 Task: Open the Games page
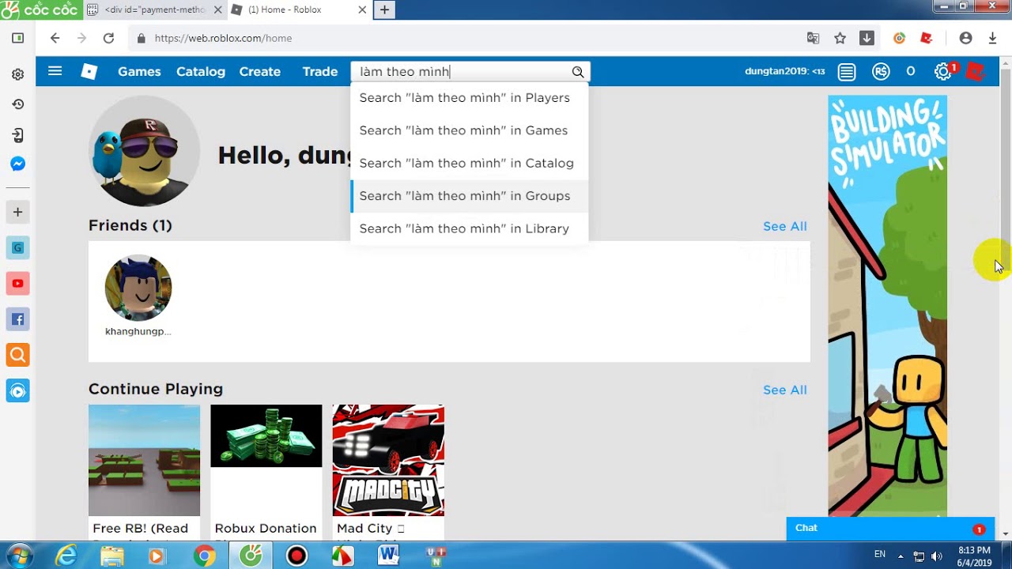pos(139,71)
